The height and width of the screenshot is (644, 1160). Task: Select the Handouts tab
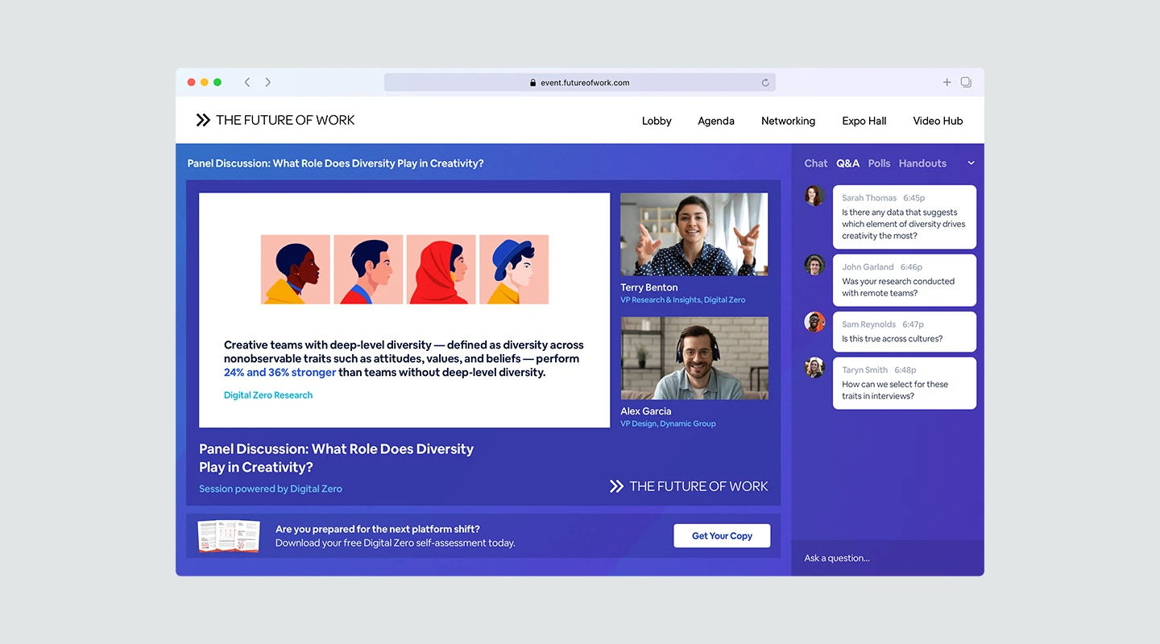(x=922, y=163)
